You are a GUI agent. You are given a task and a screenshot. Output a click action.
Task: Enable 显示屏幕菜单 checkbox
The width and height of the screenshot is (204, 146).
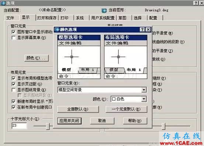point(14,38)
